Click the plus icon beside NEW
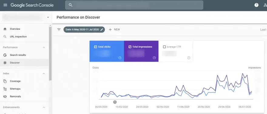 coord(110,29)
